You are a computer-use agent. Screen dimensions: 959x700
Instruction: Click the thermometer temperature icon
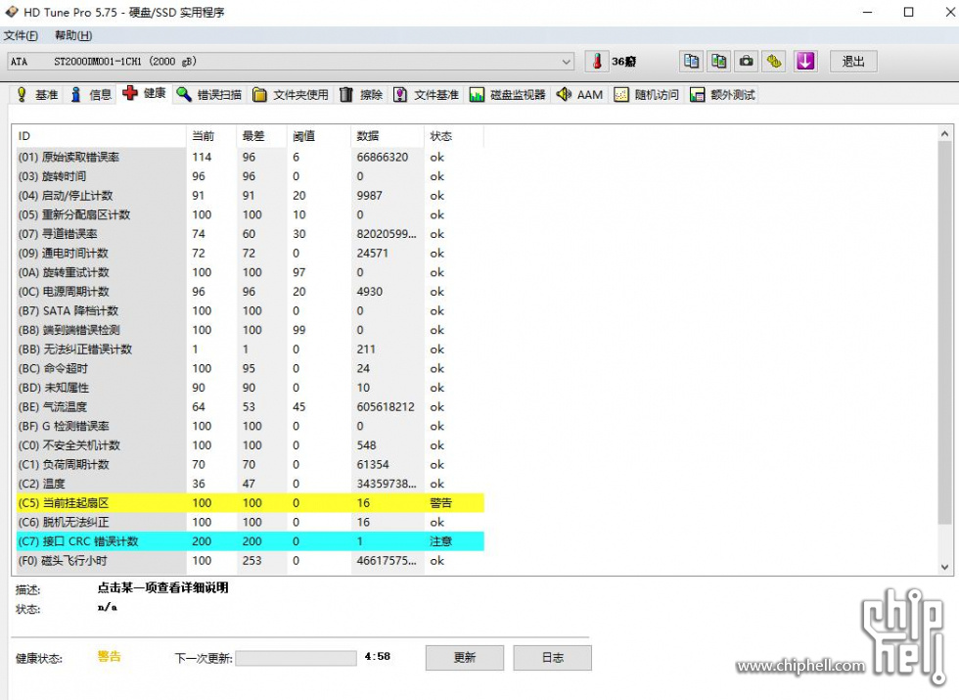597,61
